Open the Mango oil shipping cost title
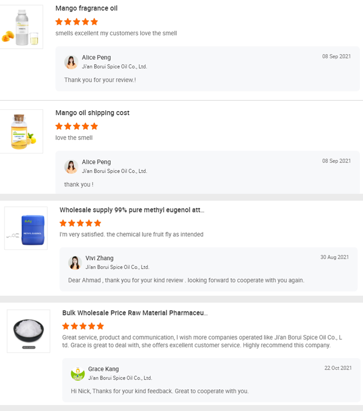 92,113
